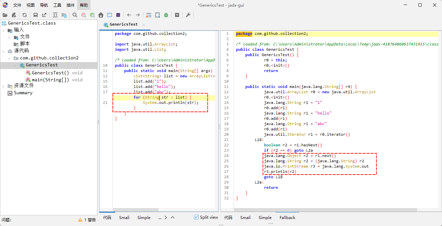Image resolution: width=442 pixels, height=226 pixels.
Task: Open preferences with the wrench icon
Action: point(188,15)
